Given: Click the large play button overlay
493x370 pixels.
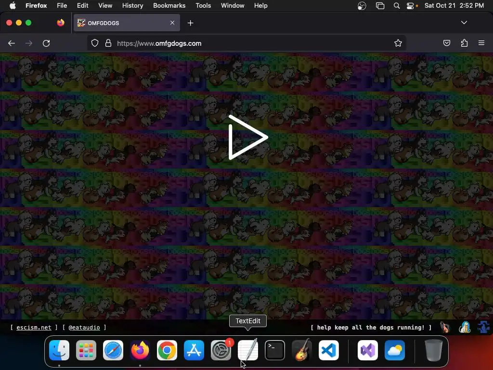Looking at the screenshot, I should [x=248, y=137].
